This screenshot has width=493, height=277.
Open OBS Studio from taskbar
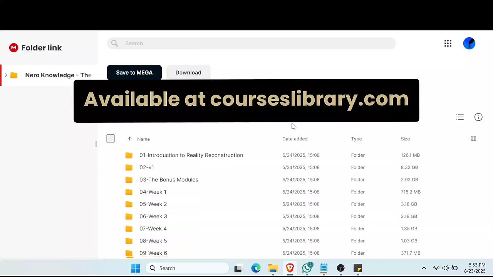pos(340,268)
